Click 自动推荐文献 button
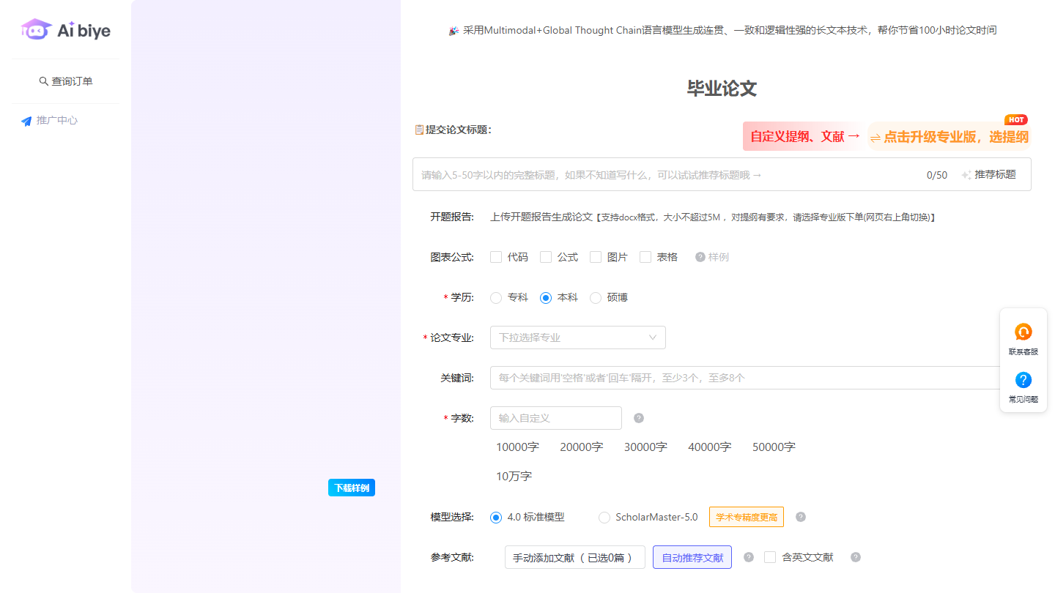 [x=692, y=557]
